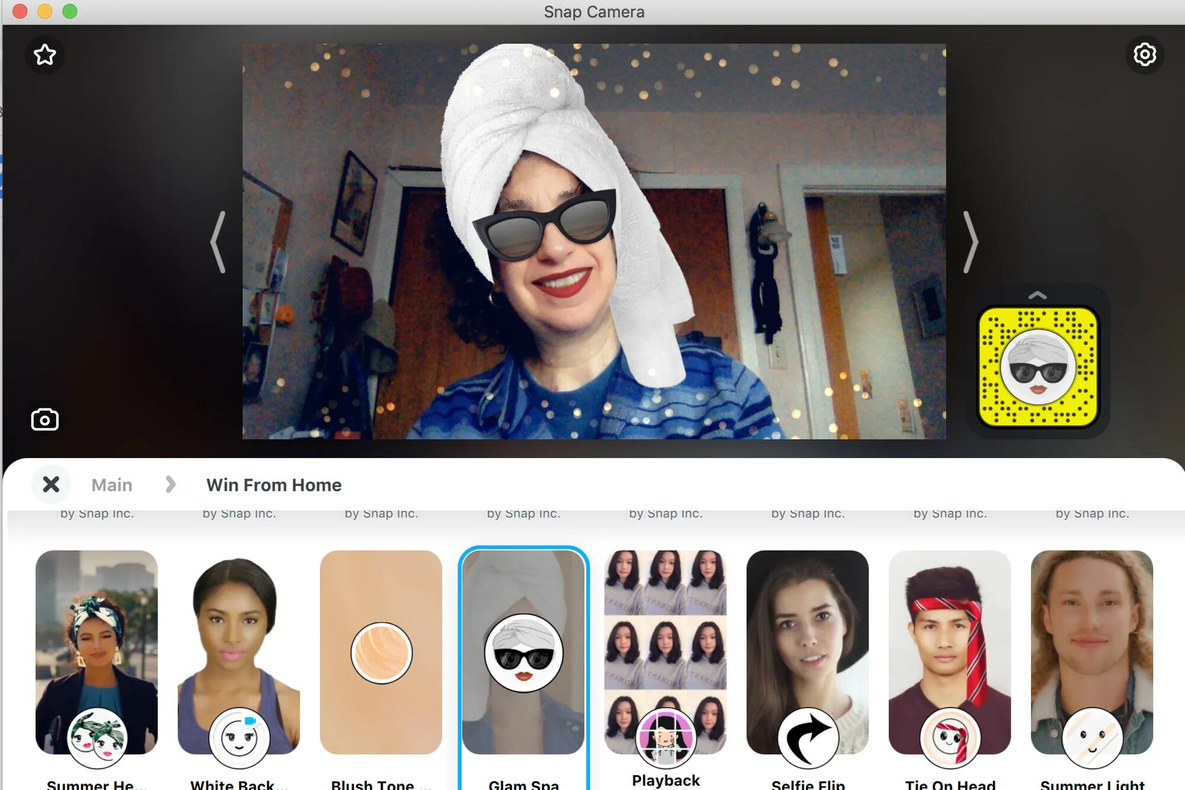Viewport: 1185px width, 790px height.
Task: Click the Glam Spa towel face icon
Action: (523, 653)
